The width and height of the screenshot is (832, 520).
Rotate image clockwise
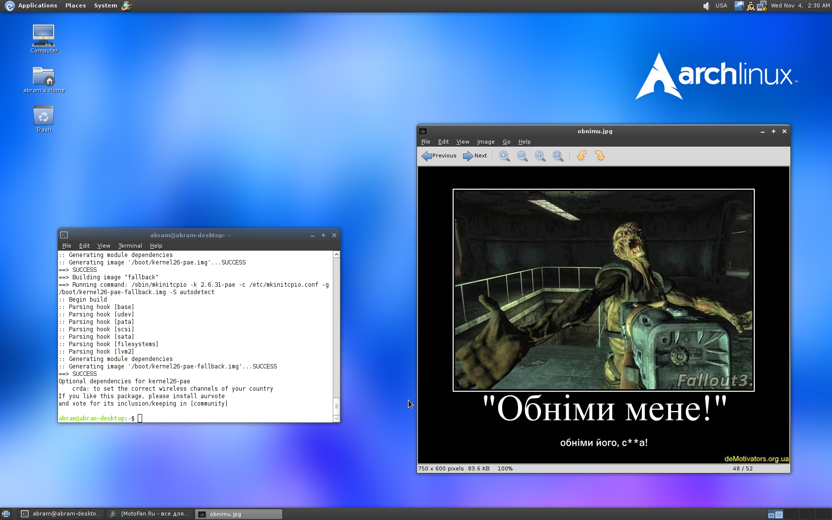(600, 156)
